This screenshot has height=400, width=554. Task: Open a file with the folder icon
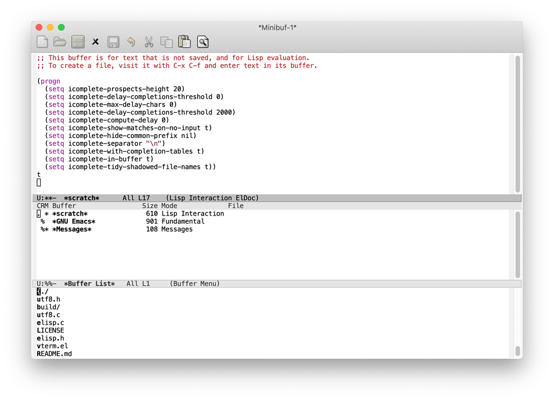point(59,42)
